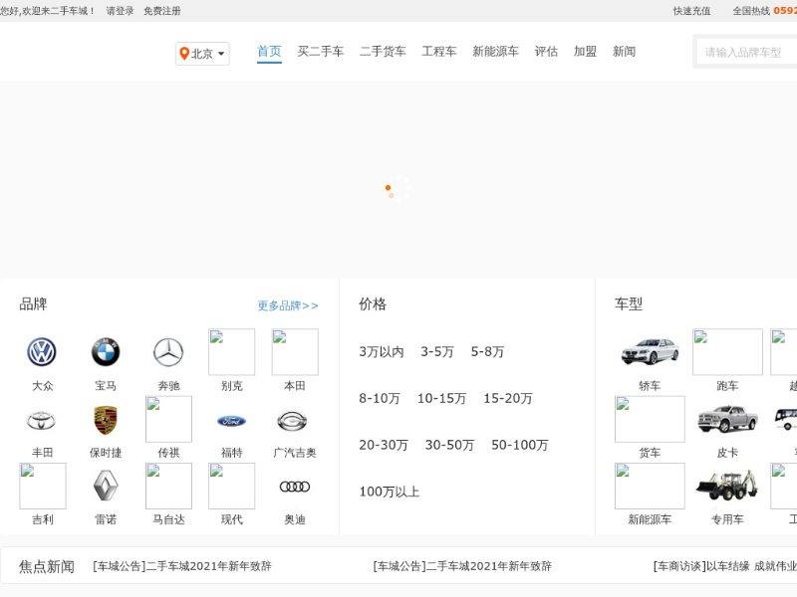Click the Trumpchi (传祺) brand image

[x=168, y=419]
